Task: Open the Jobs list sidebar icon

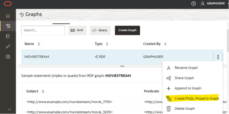Action: click(8, 56)
